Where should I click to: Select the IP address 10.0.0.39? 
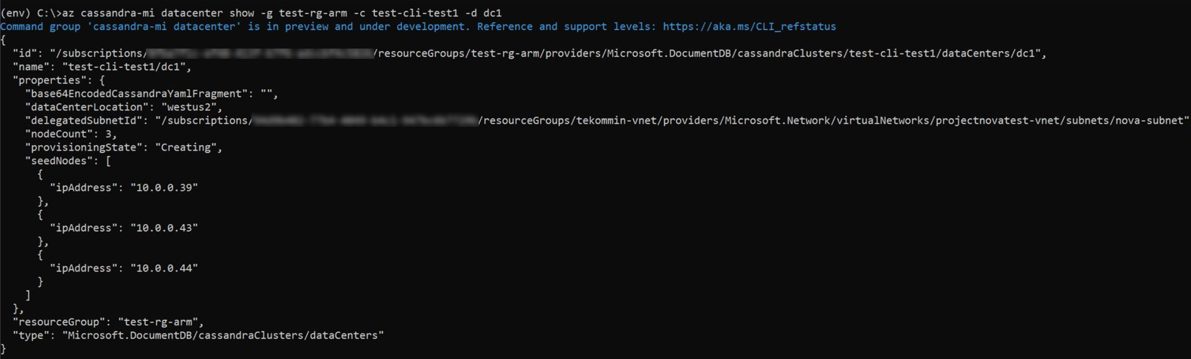164,188
